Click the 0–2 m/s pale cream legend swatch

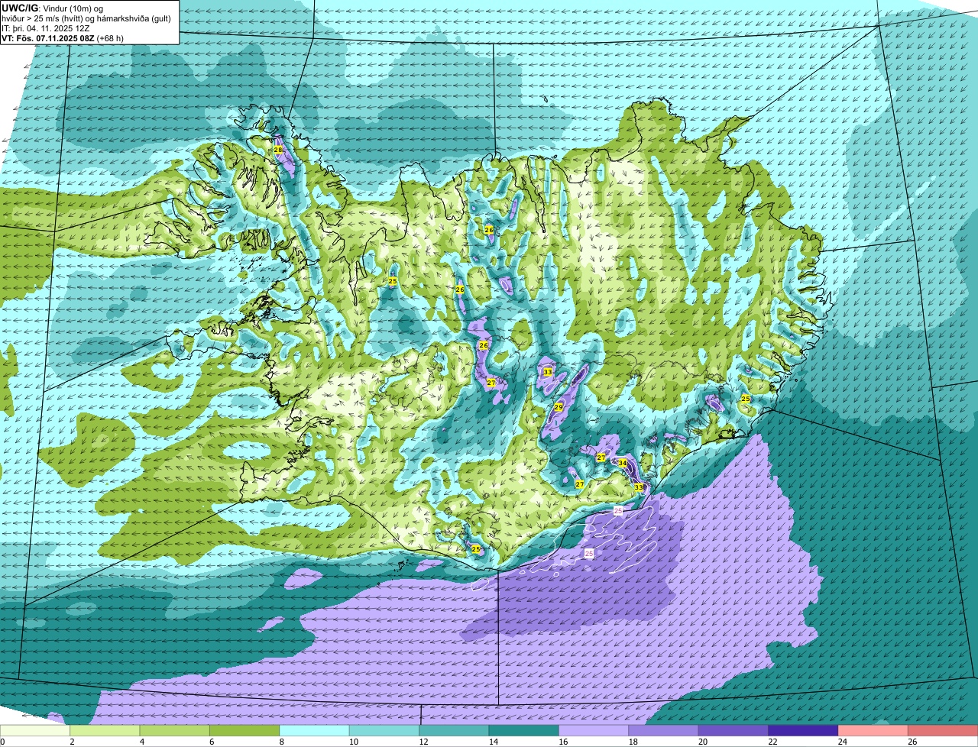(35, 730)
